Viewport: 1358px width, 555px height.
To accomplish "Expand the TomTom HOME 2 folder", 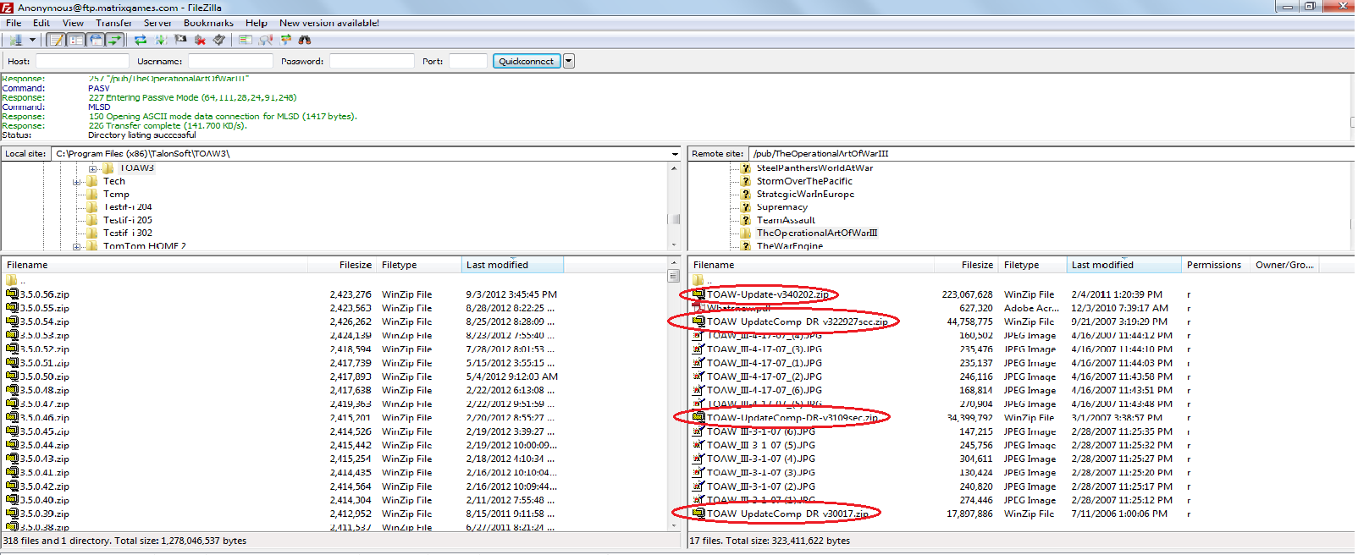I will pos(77,247).
